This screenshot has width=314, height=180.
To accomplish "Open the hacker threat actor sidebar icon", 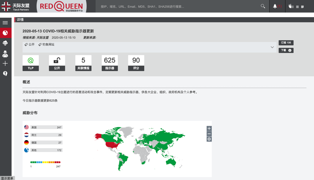I will coord(5,54).
